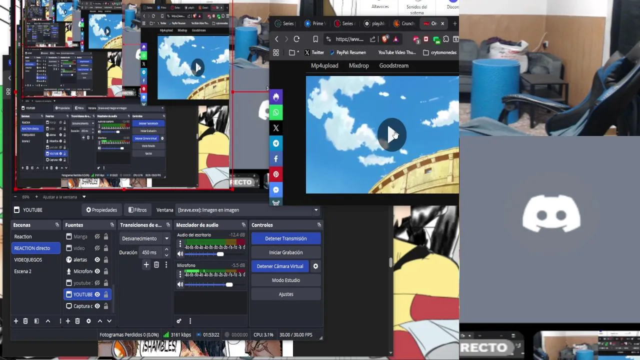Delete selected scene with Escenas trash icon

tap(25, 321)
